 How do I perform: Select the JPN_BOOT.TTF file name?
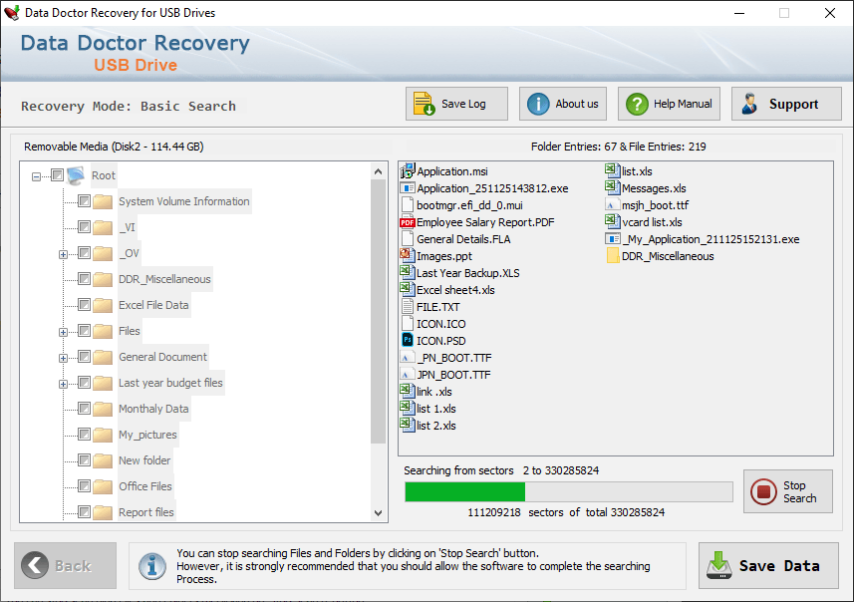453,375
